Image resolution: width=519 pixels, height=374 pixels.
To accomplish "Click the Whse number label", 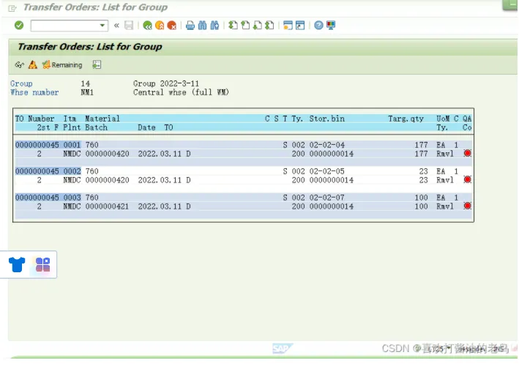I will click(34, 92).
